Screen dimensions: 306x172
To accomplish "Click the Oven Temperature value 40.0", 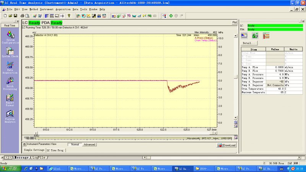I will coord(275,89).
